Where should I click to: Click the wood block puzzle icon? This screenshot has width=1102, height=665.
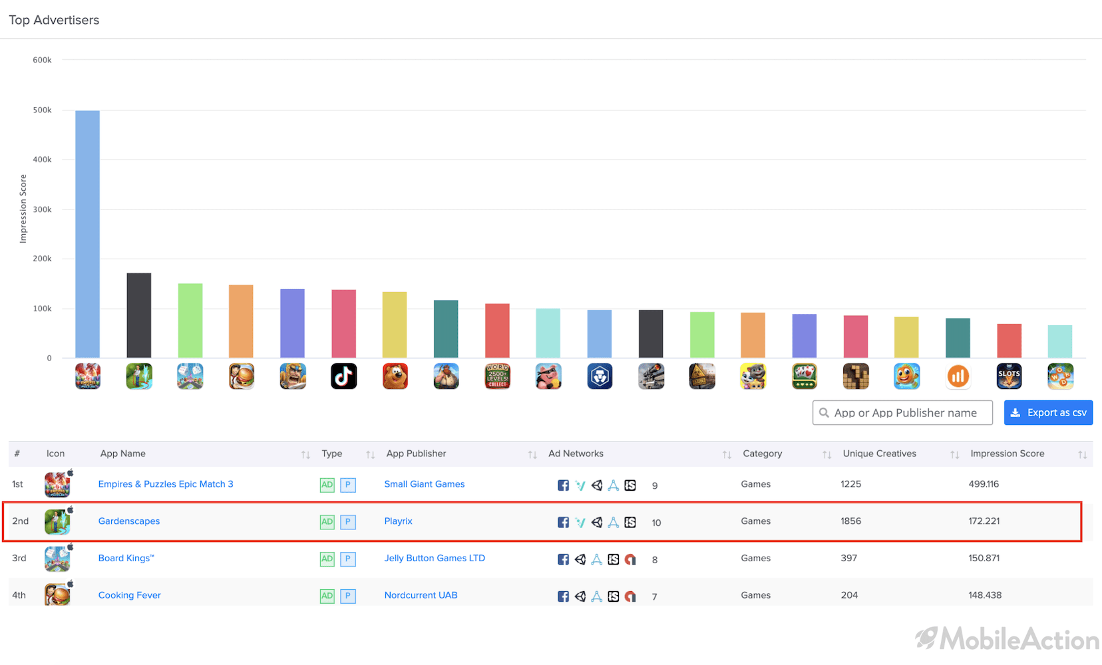856,376
